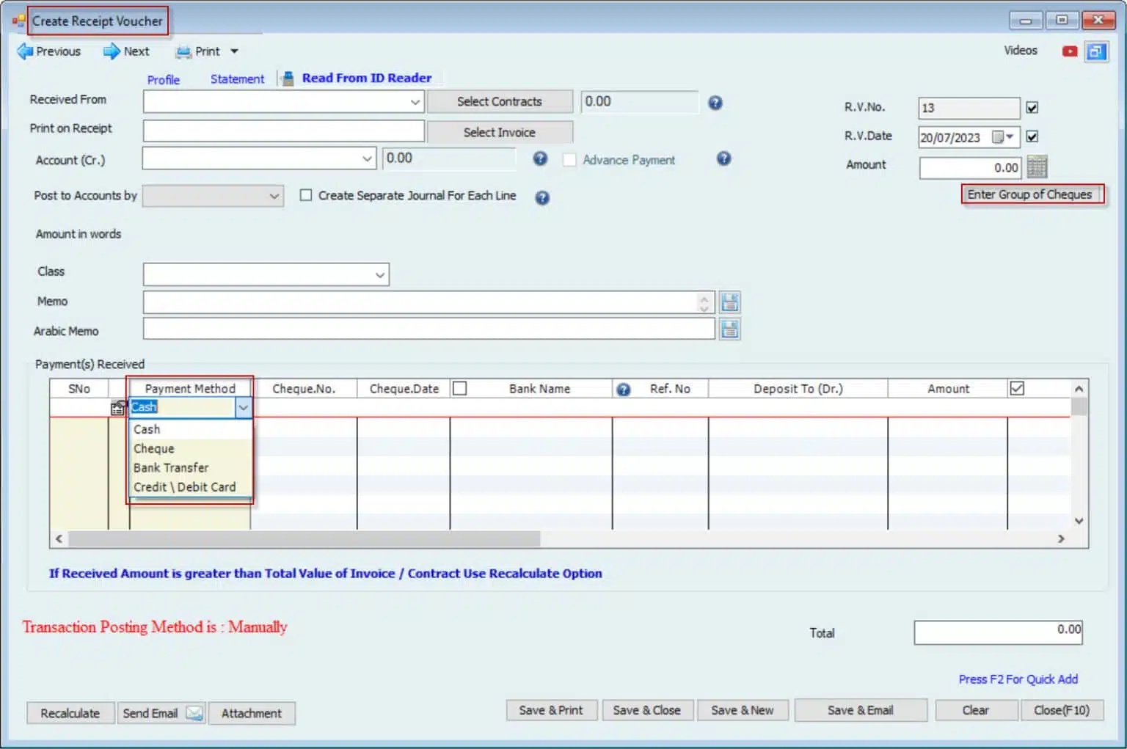This screenshot has width=1127, height=749.
Task: Click the calculator icon beside Amount field
Action: tap(1037, 167)
